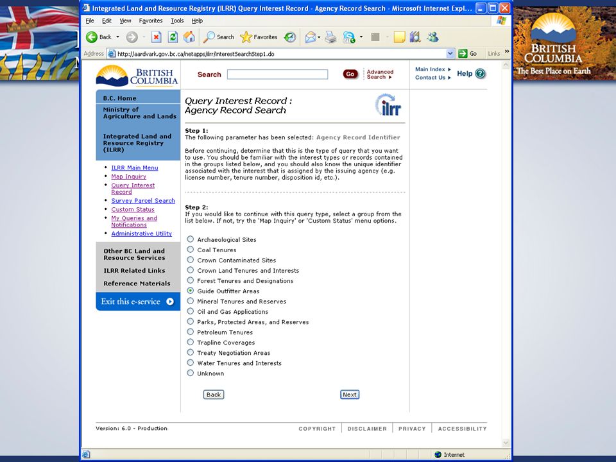Image resolution: width=616 pixels, height=462 pixels.
Task: Select the Unknown radio button
Action: tap(190, 373)
